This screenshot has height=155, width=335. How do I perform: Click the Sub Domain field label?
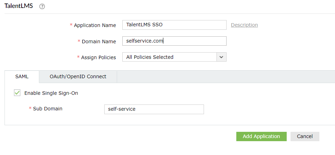click(48, 109)
